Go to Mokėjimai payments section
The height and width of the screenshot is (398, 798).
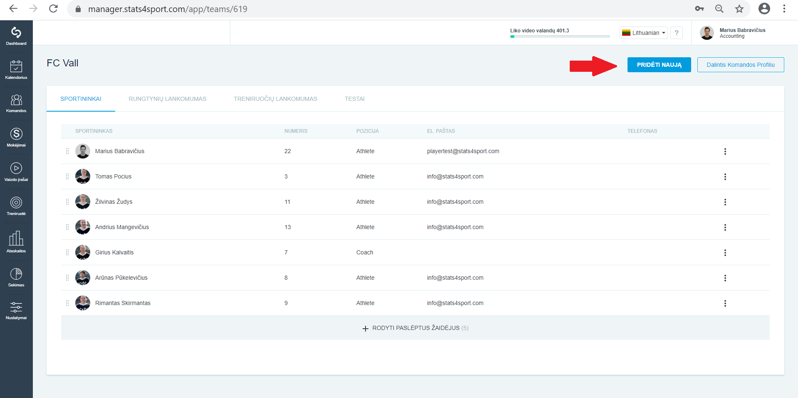16,138
